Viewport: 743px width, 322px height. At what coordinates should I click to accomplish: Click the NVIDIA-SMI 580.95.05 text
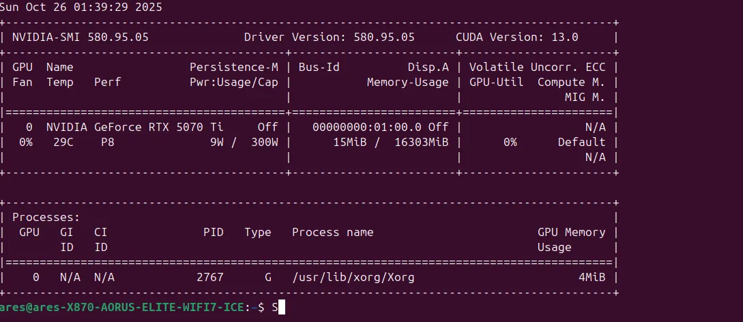click(80, 38)
